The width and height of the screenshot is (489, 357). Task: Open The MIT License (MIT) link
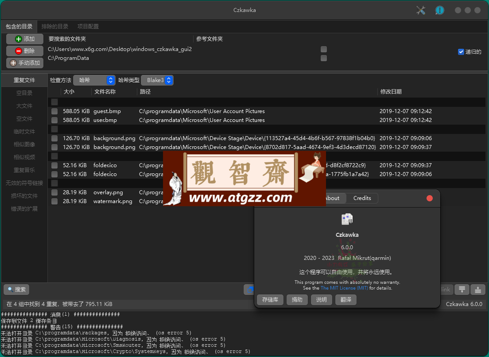click(344, 288)
